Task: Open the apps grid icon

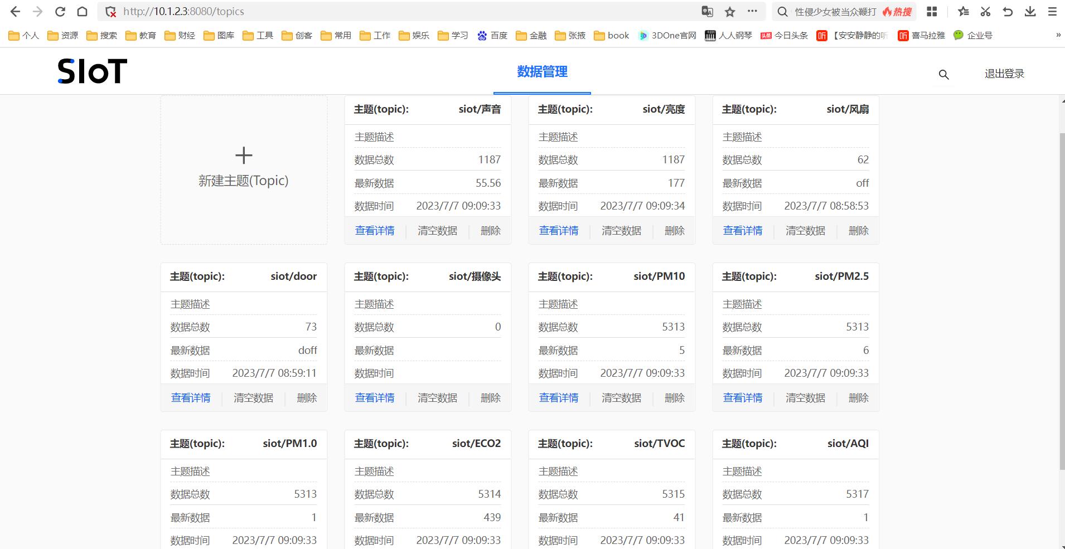Action: [932, 12]
